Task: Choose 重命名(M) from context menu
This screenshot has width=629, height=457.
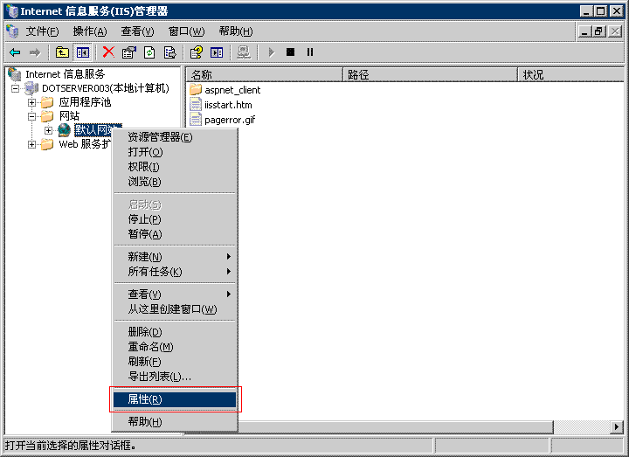Action: click(x=175, y=347)
